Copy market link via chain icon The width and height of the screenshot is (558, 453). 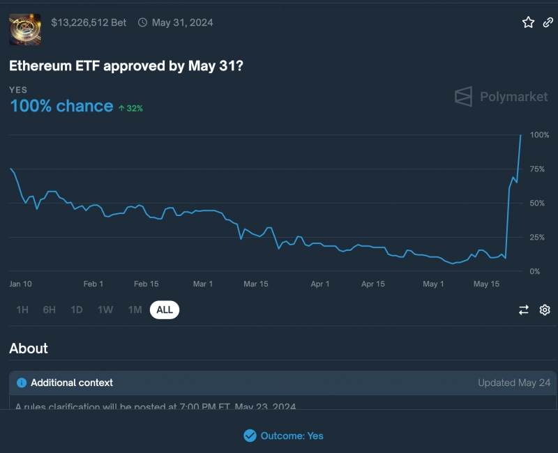pos(548,22)
